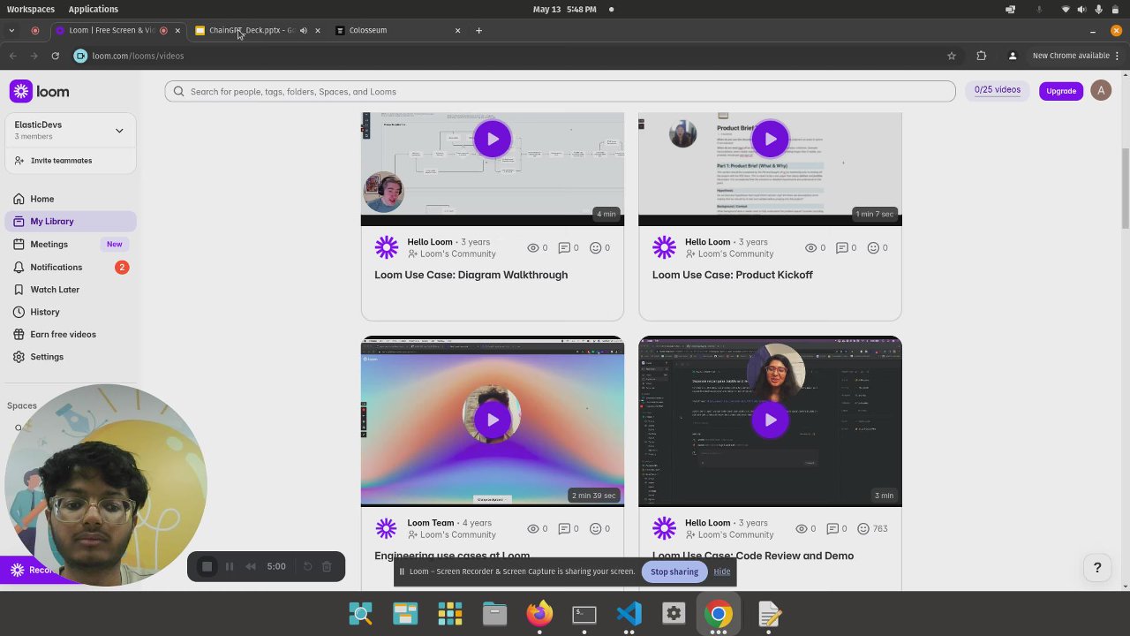Stop the recording with the stop button
Image resolution: width=1130 pixels, height=636 pixels.
(x=207, y=566)
